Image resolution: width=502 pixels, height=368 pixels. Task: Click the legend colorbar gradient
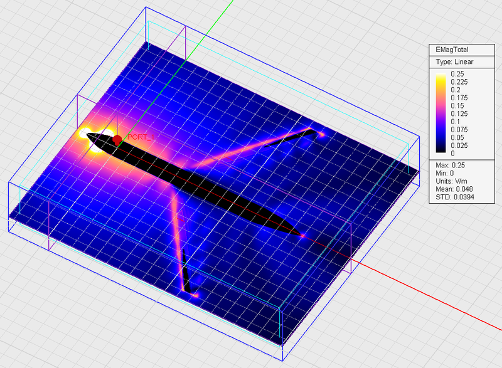442,113
